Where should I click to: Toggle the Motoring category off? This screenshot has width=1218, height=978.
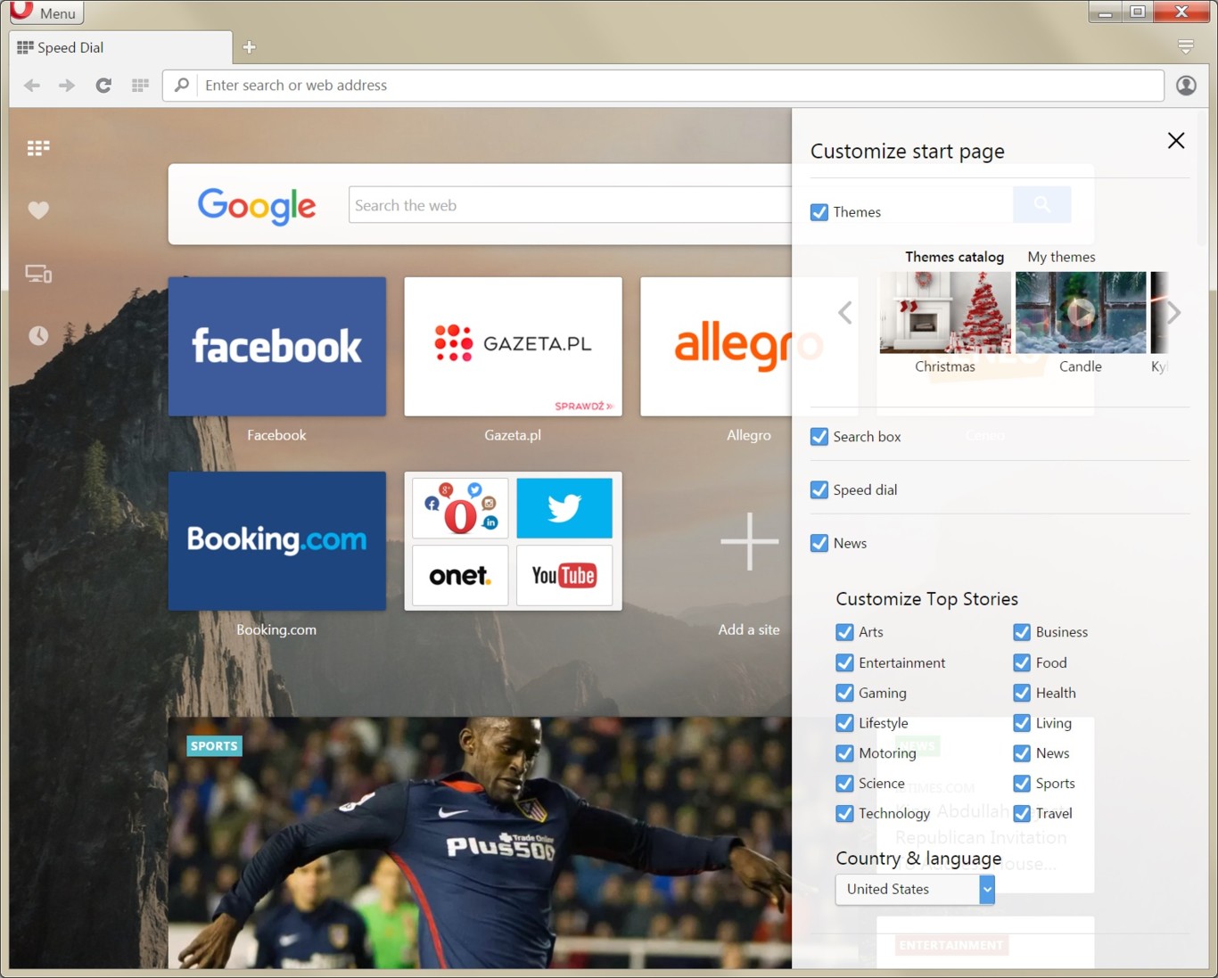pyautogui.click(x=844, y=753)
